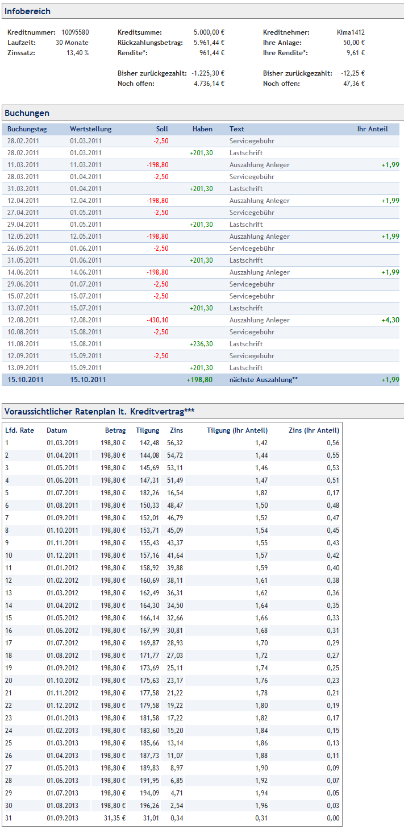
Task: Click the repaid share -12,25 €
Action: click(x=353, y=73)
